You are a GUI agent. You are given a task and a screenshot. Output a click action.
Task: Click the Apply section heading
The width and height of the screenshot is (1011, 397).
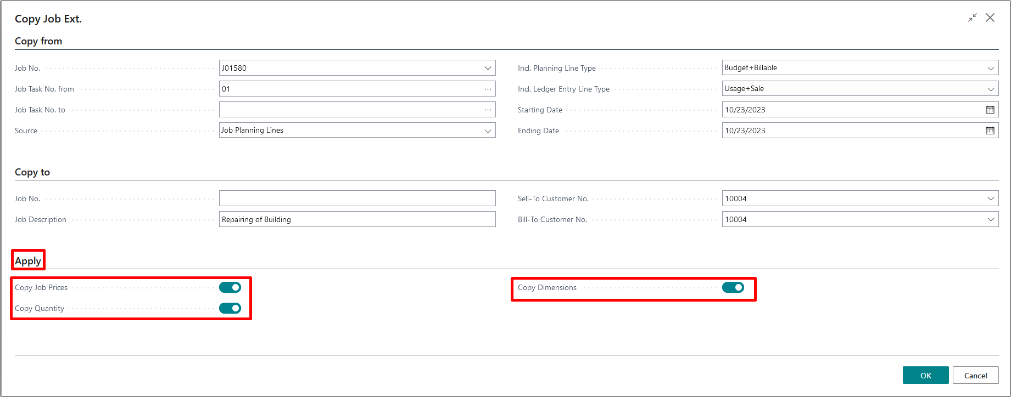[x=28, y=260]
